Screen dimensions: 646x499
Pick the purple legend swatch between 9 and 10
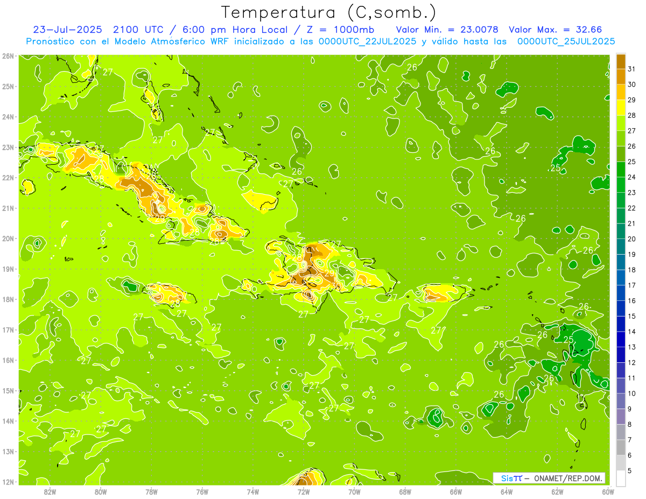tap(621, 400)
